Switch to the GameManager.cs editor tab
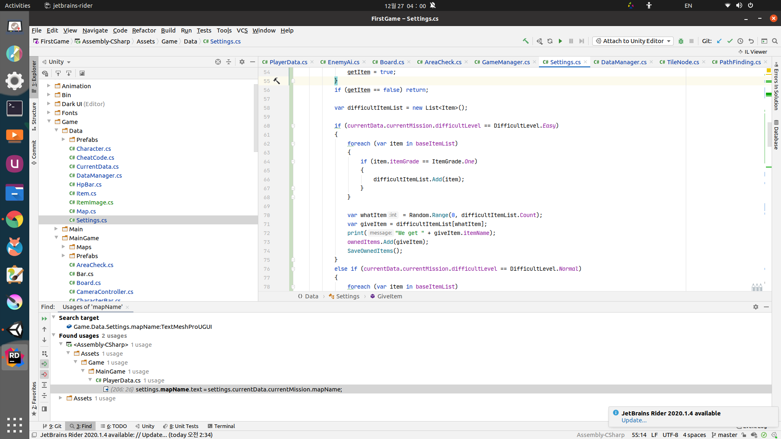Viewport: 781px width, 439px height. (x=506, y=62)
